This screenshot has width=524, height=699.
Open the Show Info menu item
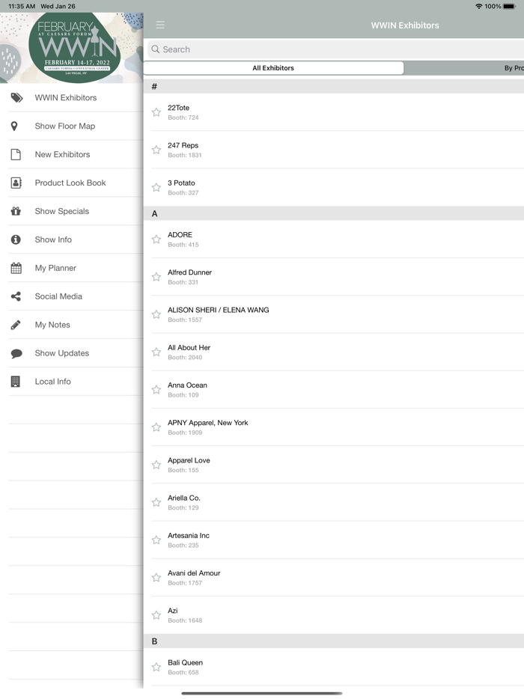point(53,239)
